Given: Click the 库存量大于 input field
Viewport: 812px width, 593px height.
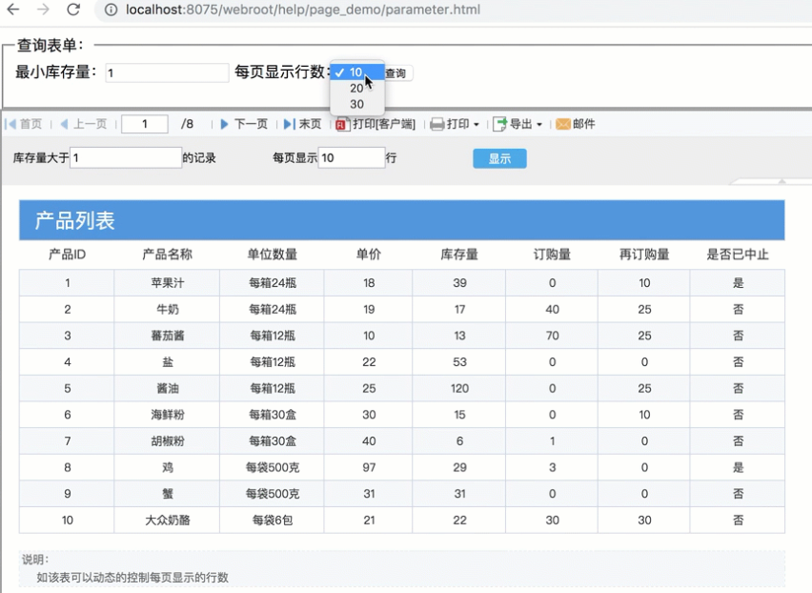Looking at the screenshot, I should point(126,157).
